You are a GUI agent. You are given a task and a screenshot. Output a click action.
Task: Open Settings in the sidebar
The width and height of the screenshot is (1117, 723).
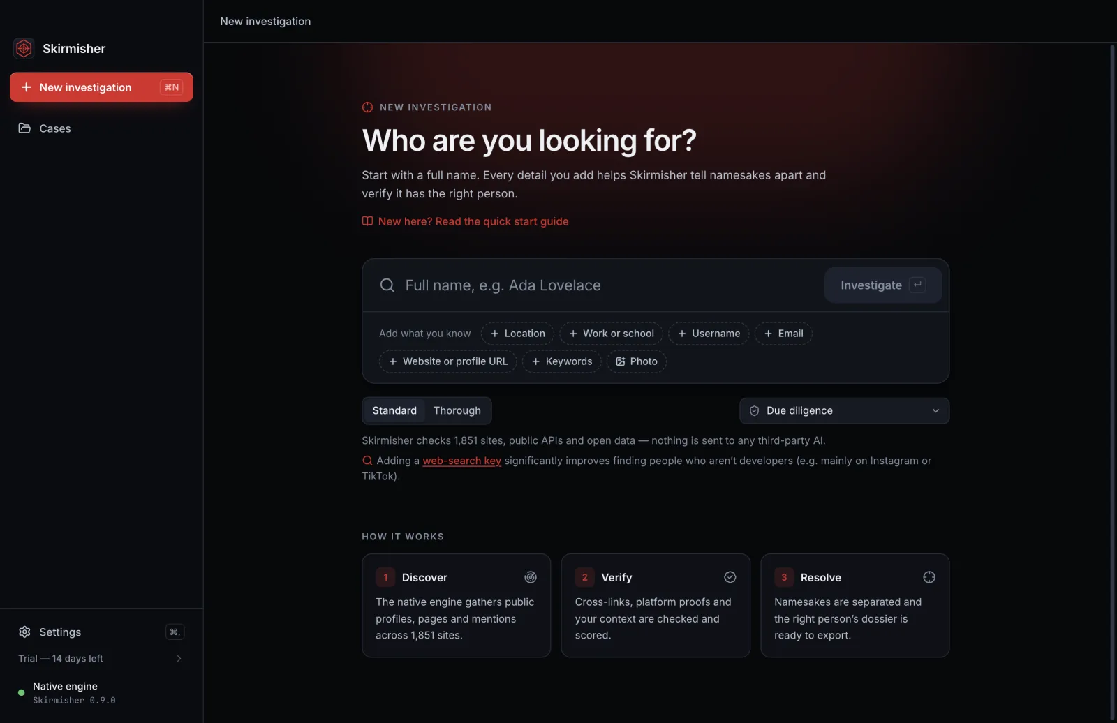[x=101, y=632]
